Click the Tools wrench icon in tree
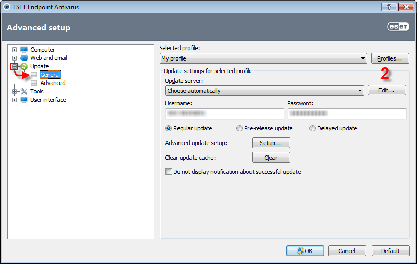Image resolution: width=417 pixels, height=264 pixels. [x=24, y=91]
